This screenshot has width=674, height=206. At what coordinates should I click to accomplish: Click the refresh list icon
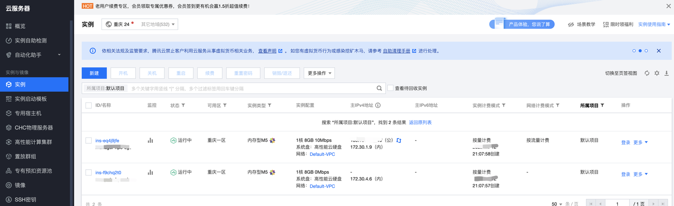[647, 73]
